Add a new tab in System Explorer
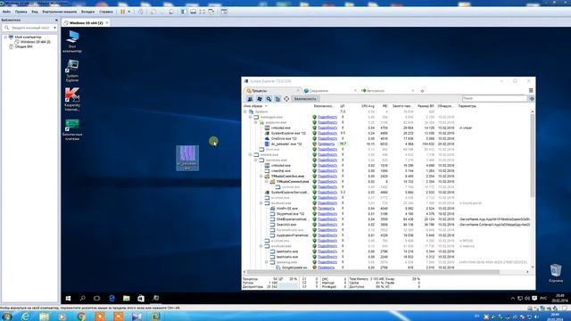Viewport: 571px width, 321px height. 422,91
